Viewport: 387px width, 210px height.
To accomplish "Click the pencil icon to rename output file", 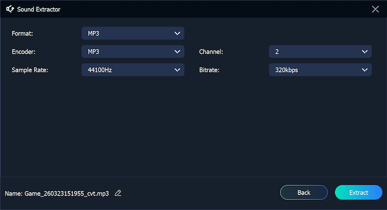I will (118, 193).
